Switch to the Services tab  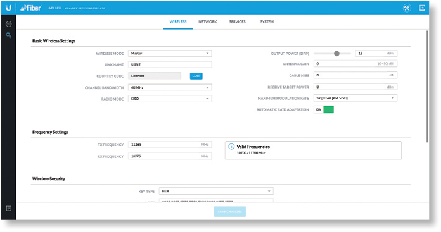[237, 21]
